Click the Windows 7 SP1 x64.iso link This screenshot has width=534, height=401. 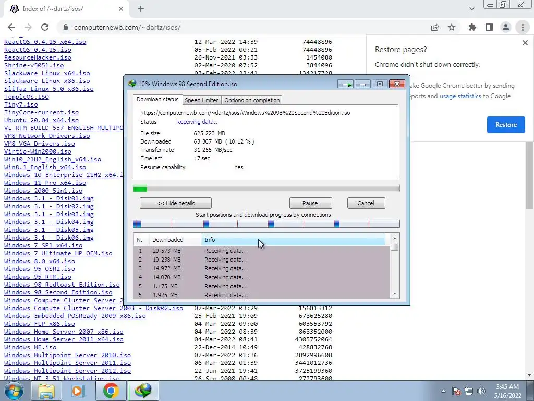(43, 245)
